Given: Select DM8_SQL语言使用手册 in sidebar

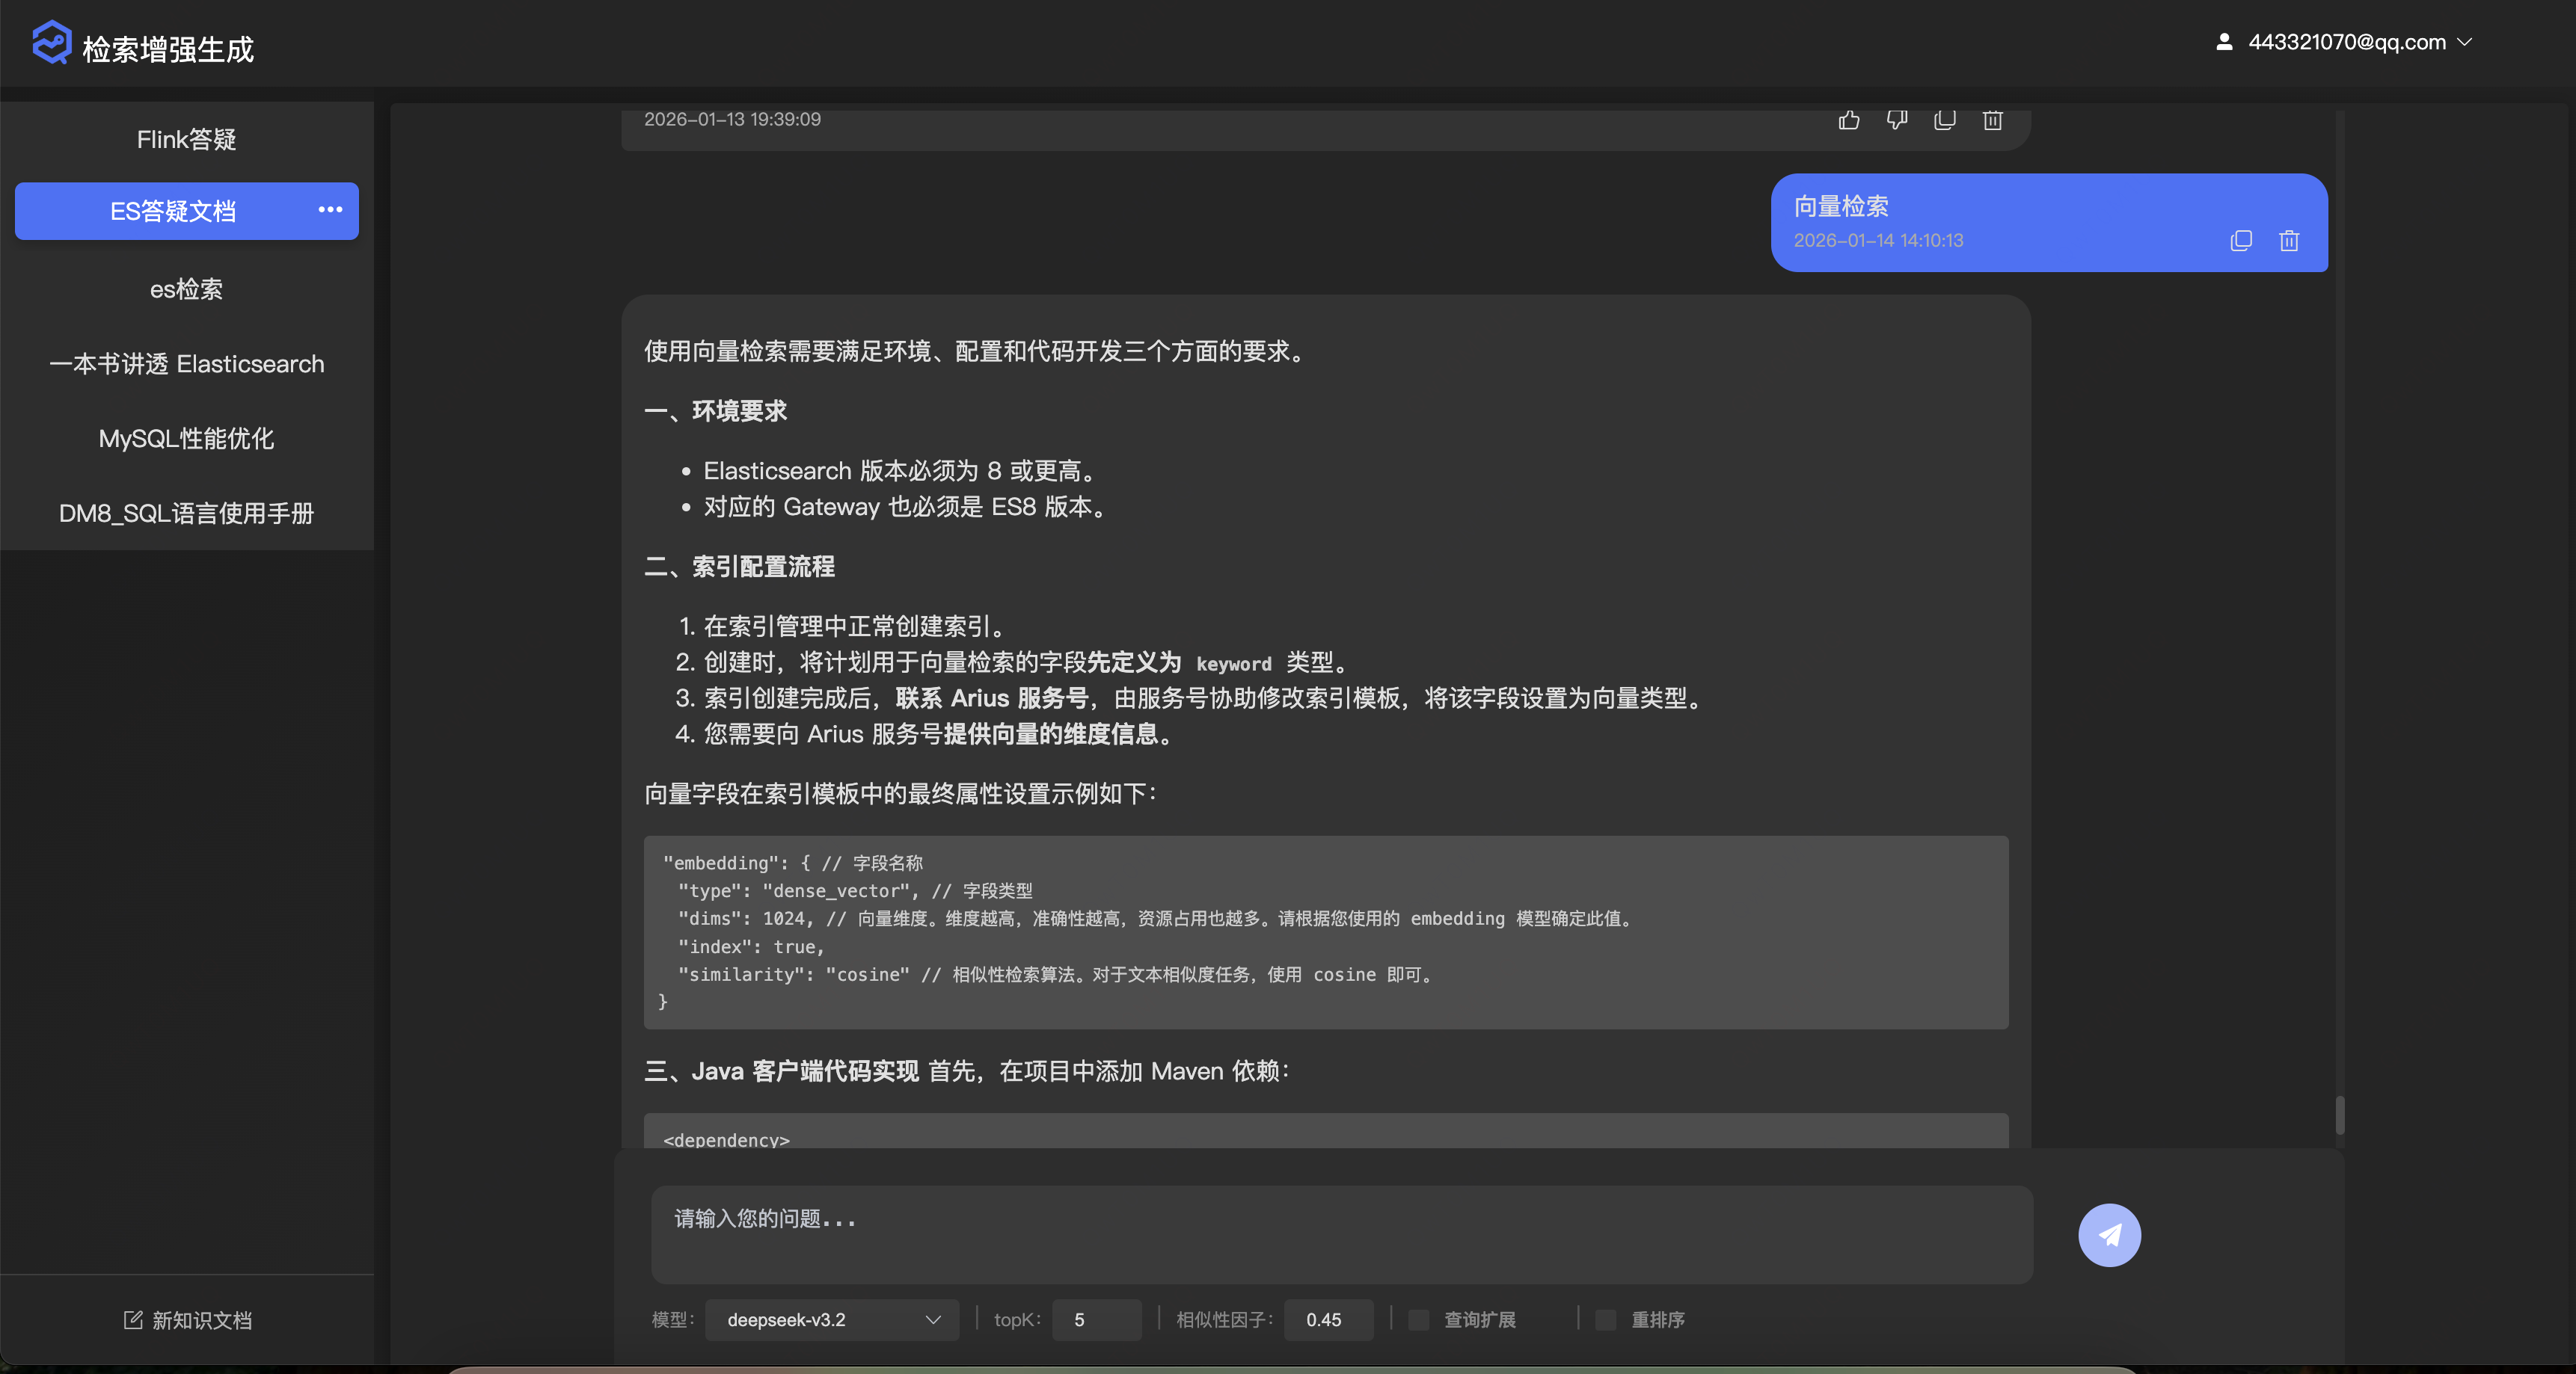Looking at the screenshot, I should (186, 514).
